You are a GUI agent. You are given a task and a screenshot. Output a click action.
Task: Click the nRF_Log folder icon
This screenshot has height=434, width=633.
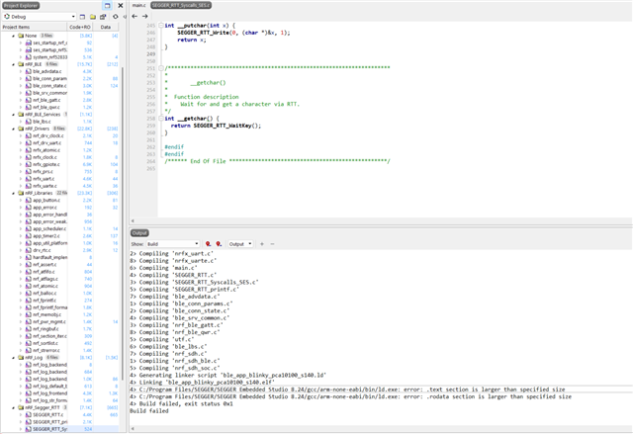click(x=21, y=357)
